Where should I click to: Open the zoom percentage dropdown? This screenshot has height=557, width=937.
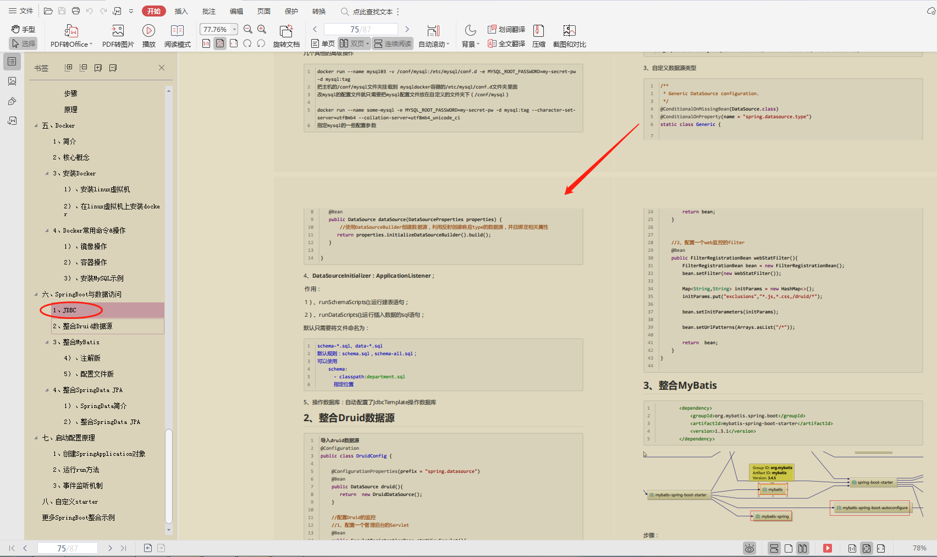[x=235, y=29]
